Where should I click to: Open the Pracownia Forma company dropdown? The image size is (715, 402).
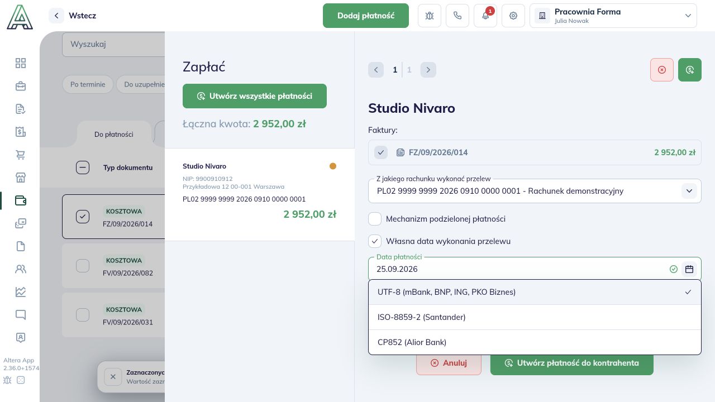pyautogui.click(x=613, y=16)
